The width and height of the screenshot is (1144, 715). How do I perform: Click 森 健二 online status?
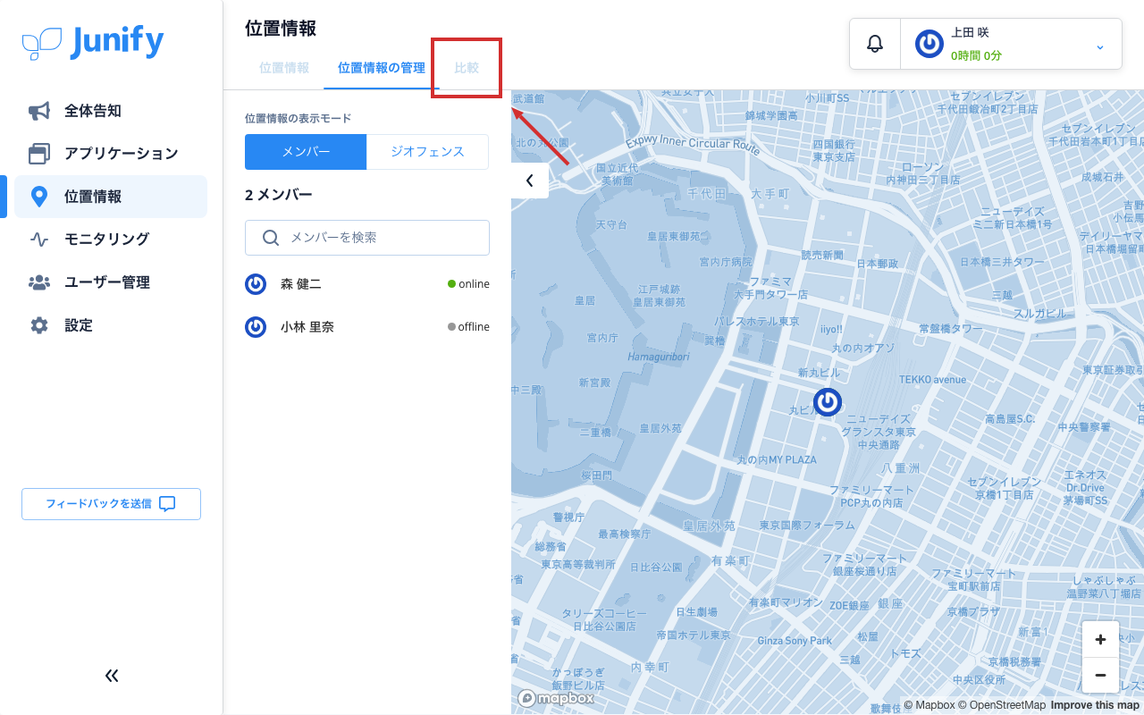[468, 284]
